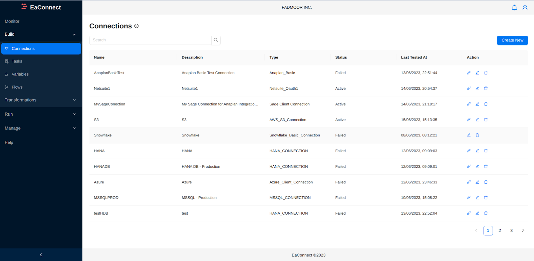The width and height of the screenshot is (534, 261).
Task: Edit the S3 connection
Action: point(477,120)
